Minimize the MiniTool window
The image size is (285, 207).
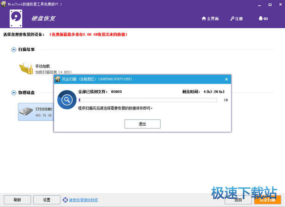[260, 5]
